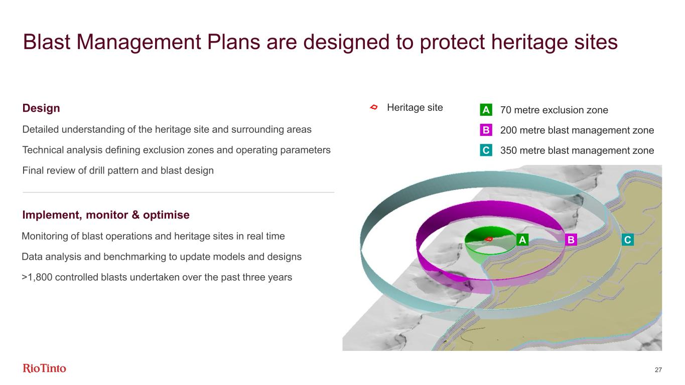The image size is (685, 385).
Task: Select ">1,800 controlled blasts undertaken" line
Action: click(157, 277)
